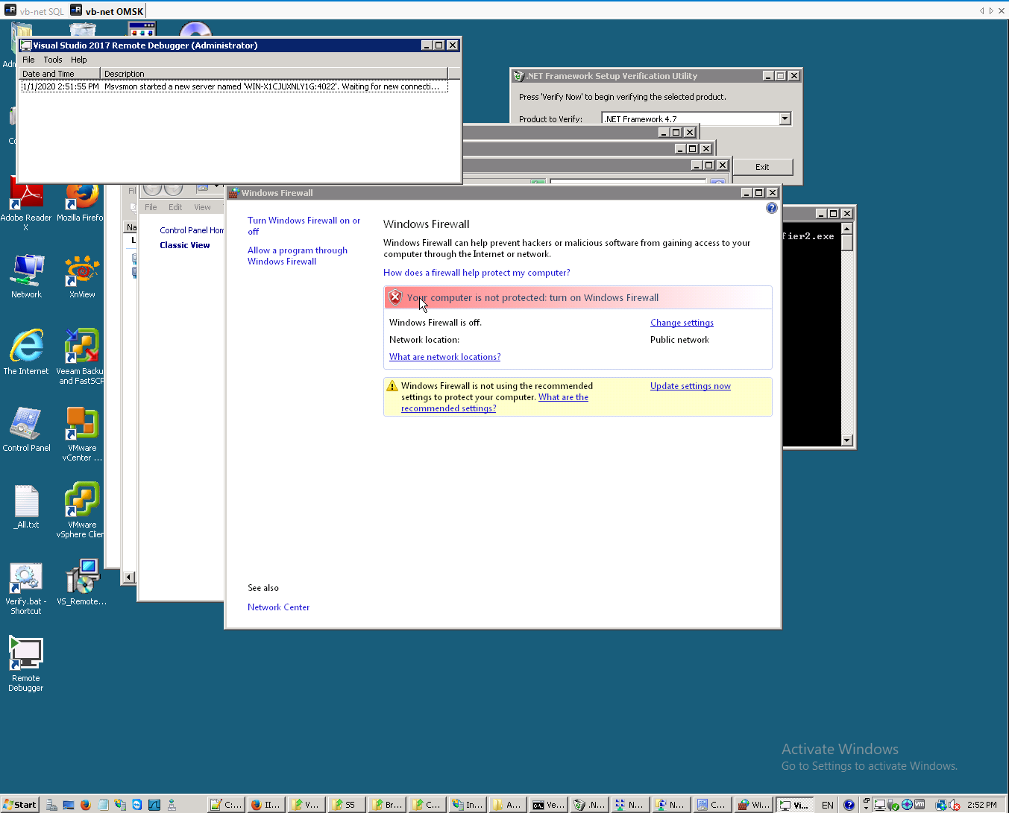1009x813 pixels.
Task: Sort by the Date and Time column header
Action: [x=60, y=74]
